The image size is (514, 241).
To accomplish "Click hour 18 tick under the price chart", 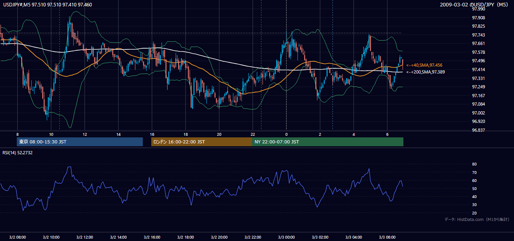I will [185, 134].
